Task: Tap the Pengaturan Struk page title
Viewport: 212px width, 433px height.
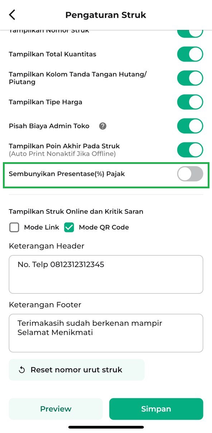Action: click(106, 15)
